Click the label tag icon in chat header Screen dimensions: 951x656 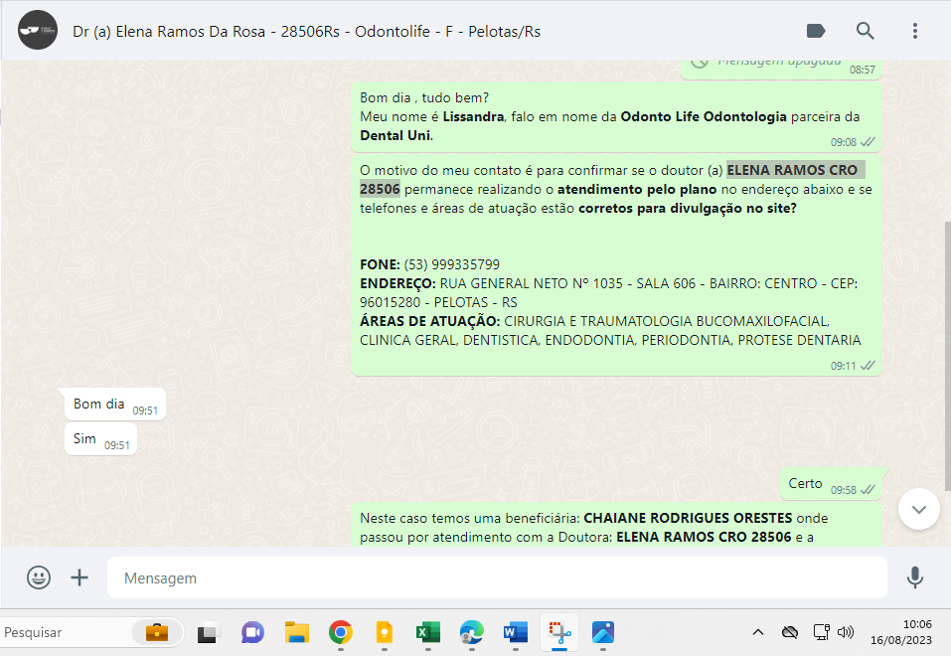click(x=816, y=31)
